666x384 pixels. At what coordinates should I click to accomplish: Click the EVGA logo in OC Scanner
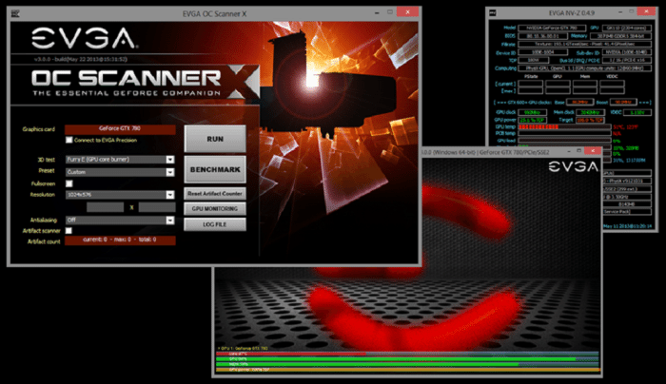pyautogui.click(x=84, y=38)
